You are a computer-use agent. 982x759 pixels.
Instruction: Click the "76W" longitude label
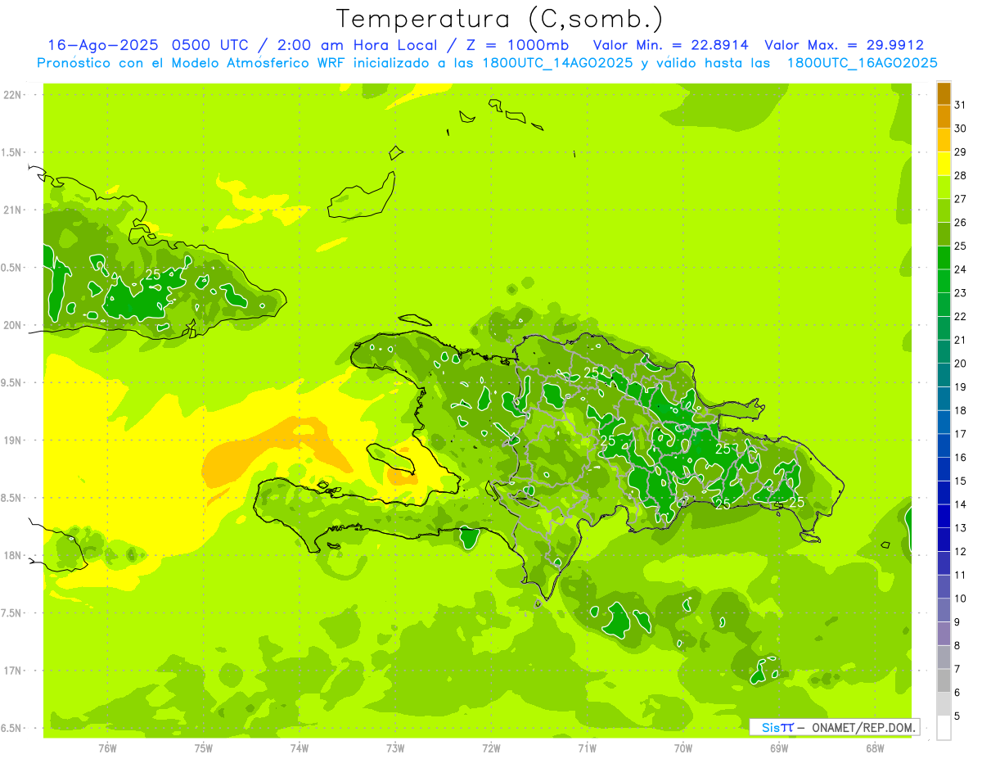click(107, 748)
